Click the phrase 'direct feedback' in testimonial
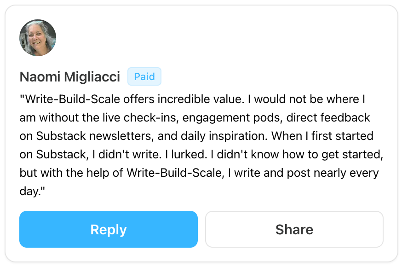The image size is (402, 267). point(328,118)
